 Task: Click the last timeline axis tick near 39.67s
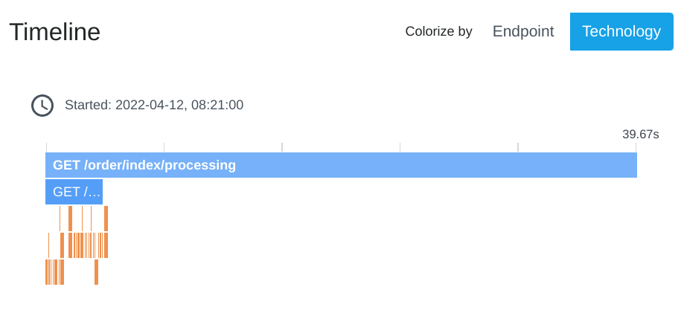tap(636, 146)
